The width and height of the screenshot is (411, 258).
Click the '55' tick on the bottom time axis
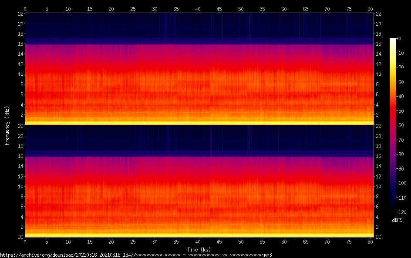pyautogui.click(x=263, y=242)
